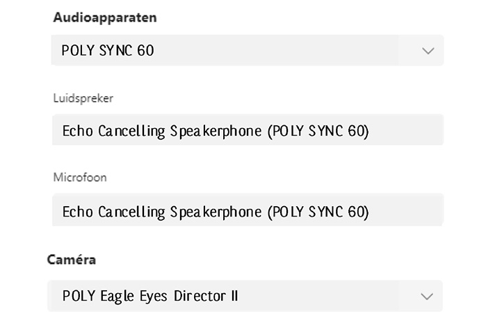Click the Caméra section heading
The height and width of the screenshot is (330, 493).
tap(71, 260)
